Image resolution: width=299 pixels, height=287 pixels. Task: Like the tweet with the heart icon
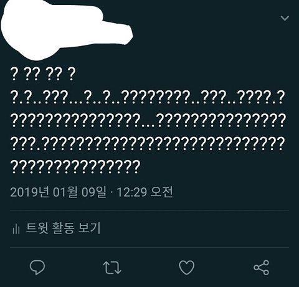click(187, 267)
